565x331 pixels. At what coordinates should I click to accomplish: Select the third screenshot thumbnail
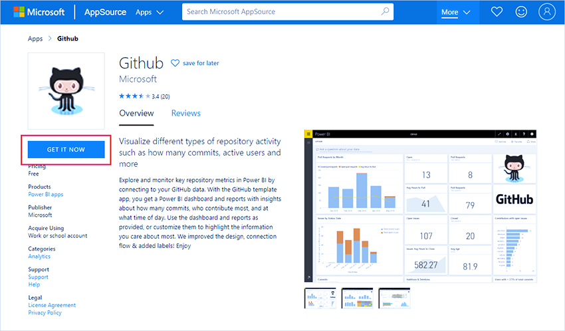(395, 298)
